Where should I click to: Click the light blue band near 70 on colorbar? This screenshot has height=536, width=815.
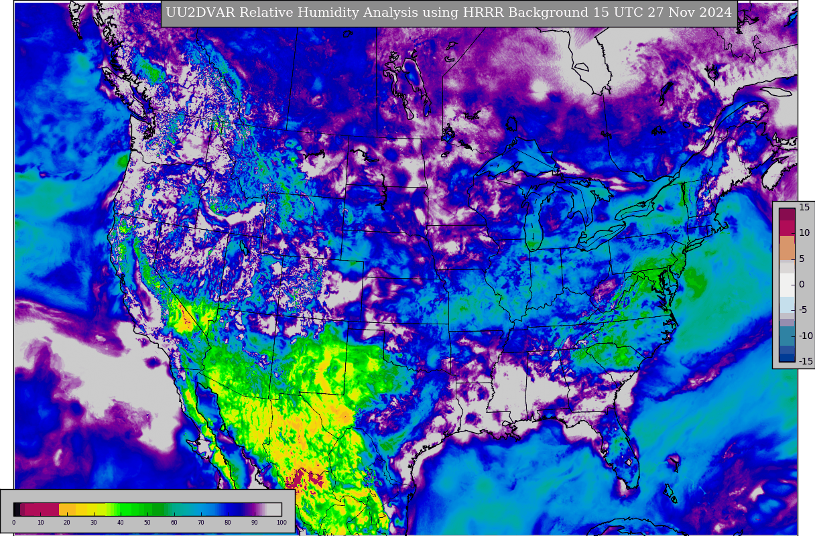[x=201, y=509]
